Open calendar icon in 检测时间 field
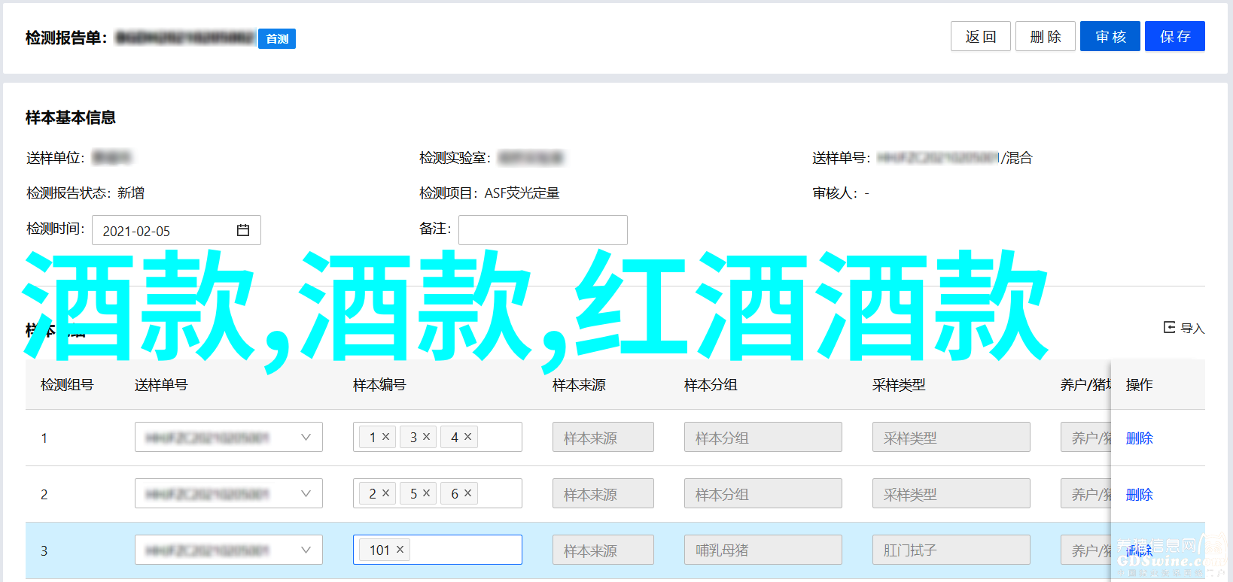The height and width of the screenshot is (582, 1233). (x=242, y=230)
